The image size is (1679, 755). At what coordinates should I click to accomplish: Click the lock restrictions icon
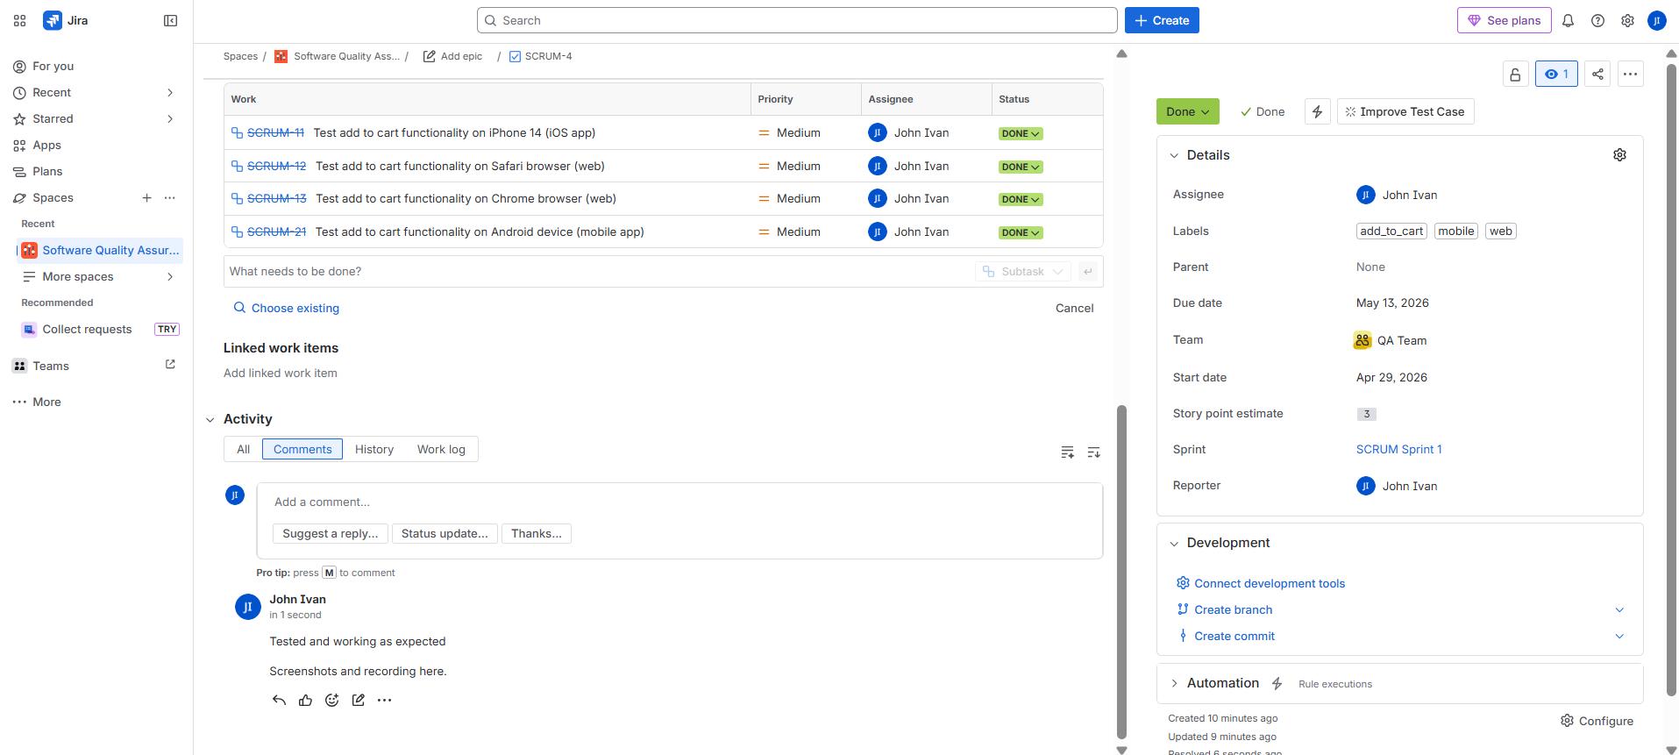(1515, 74)
